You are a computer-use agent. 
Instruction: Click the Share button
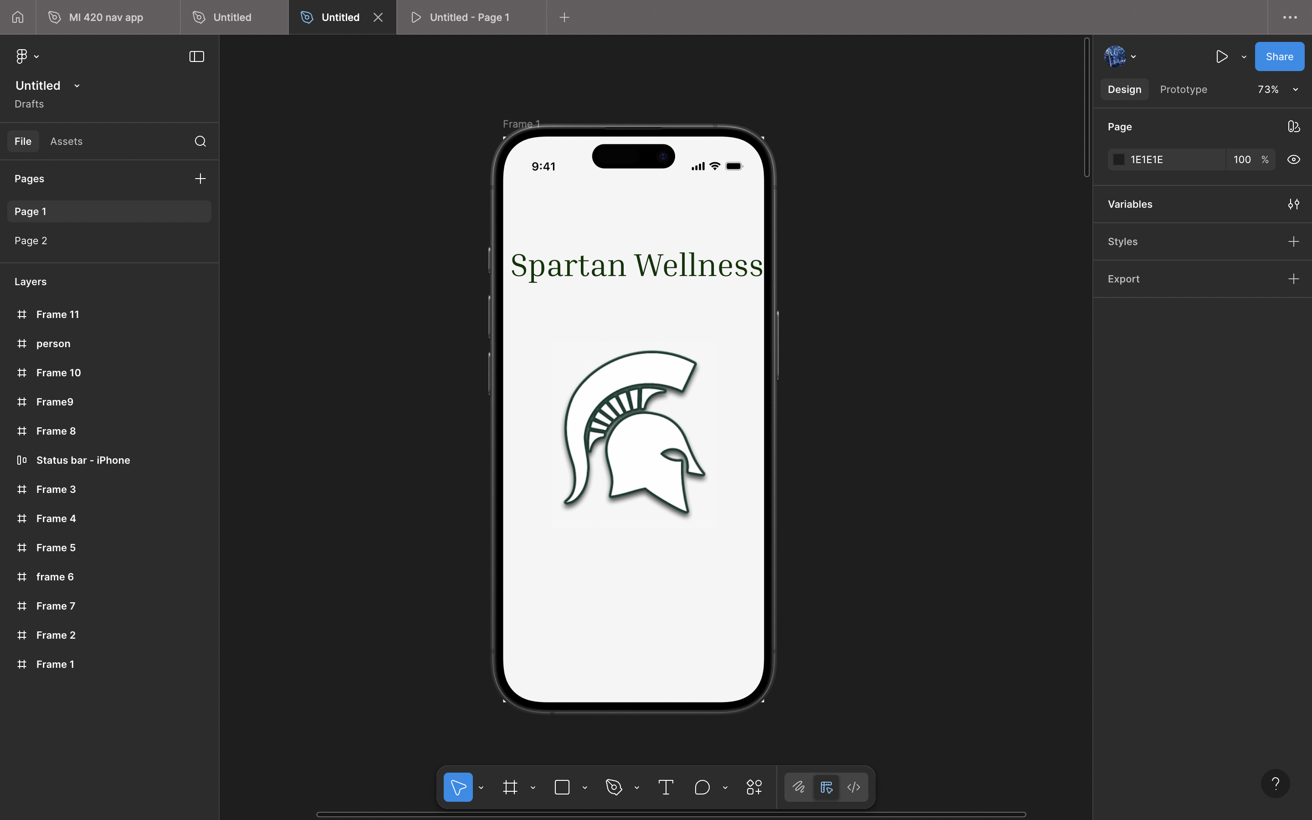pyautogui.click(x=1279, y=56)
